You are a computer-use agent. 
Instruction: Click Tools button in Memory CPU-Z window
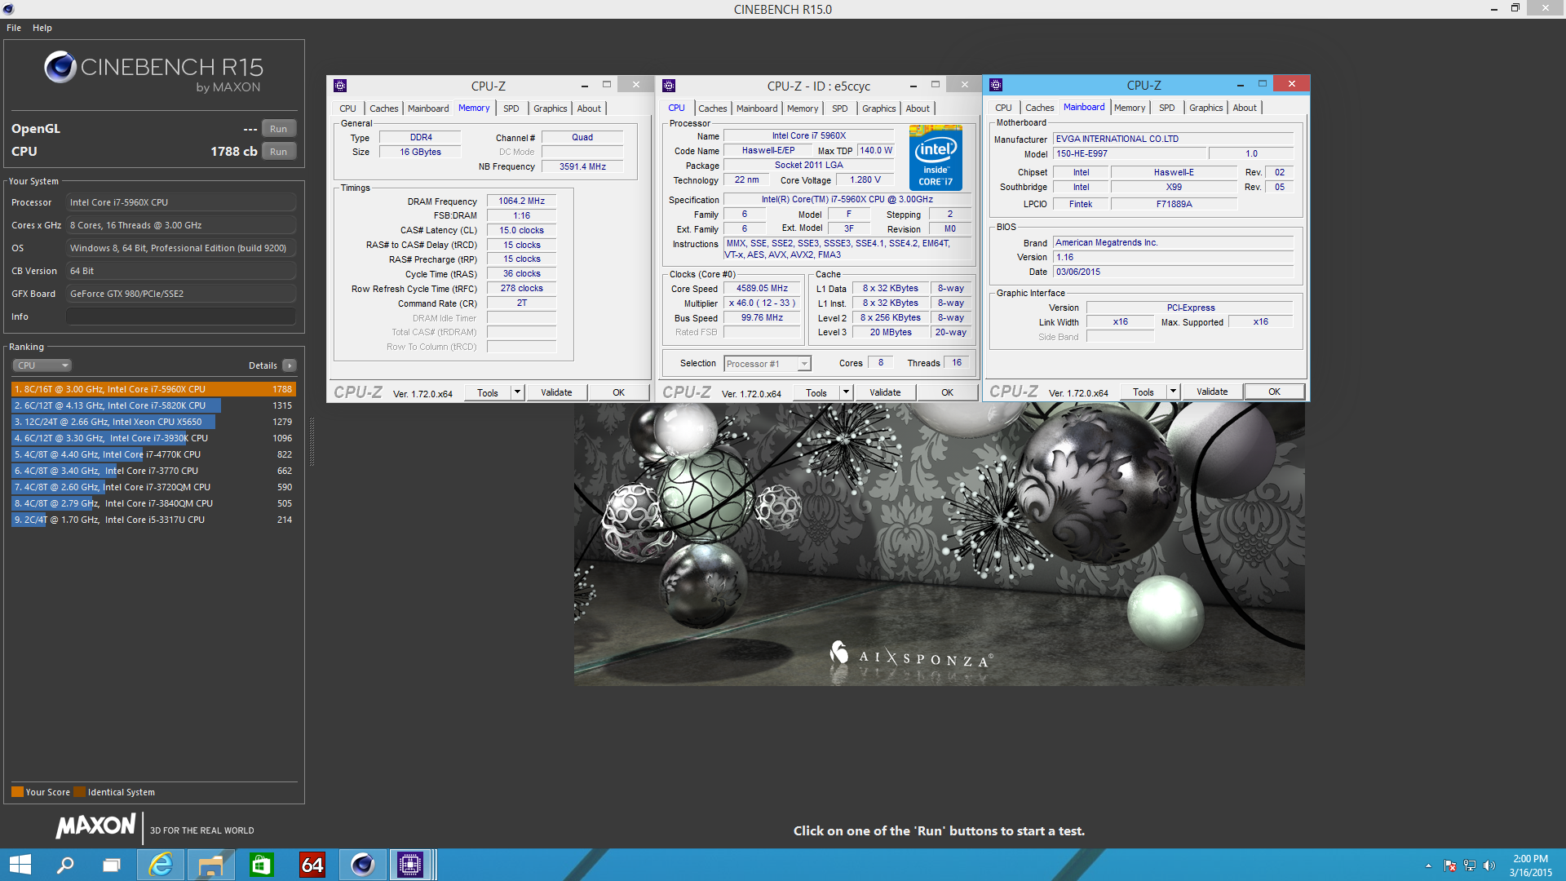pos(488,392)
